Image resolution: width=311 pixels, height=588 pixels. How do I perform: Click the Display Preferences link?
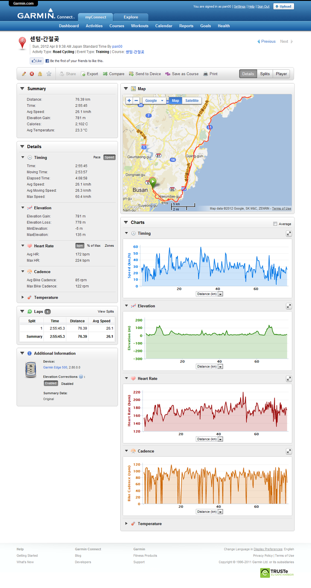pyautogui.click(x=268, y=549)
